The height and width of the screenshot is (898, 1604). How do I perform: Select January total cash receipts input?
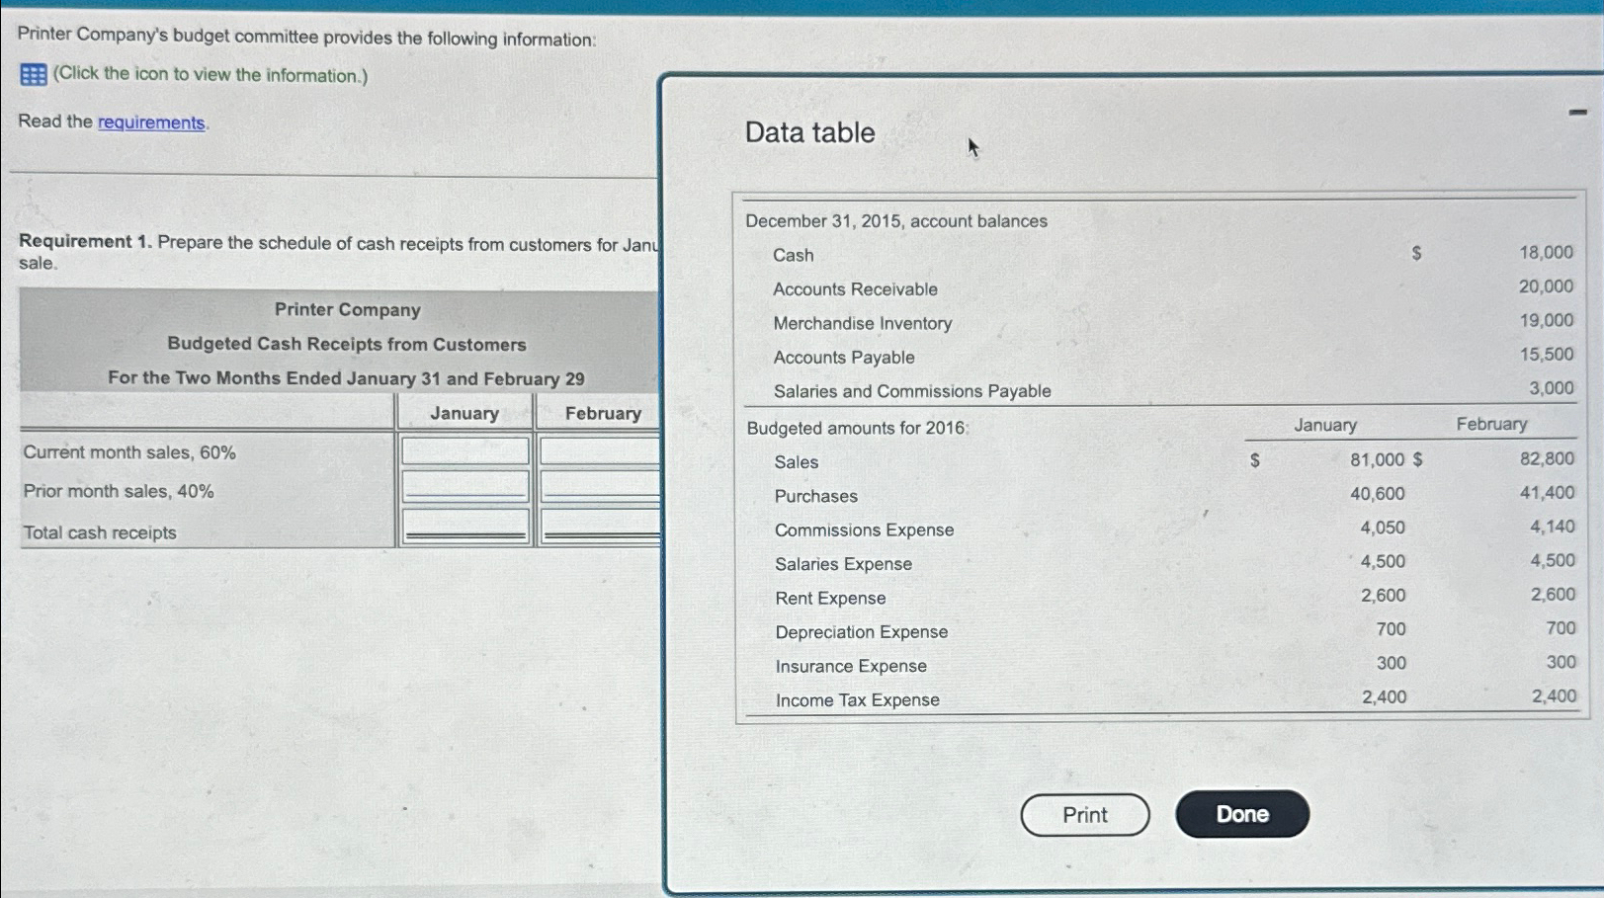[464, 526]
